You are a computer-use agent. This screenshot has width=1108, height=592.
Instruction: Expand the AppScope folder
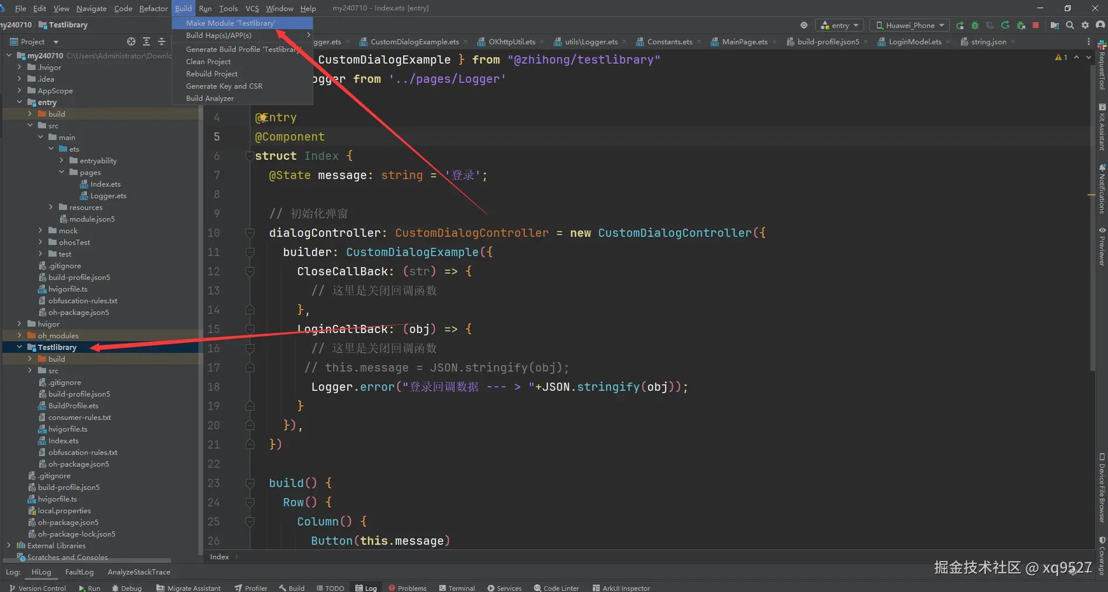tap(20, 90)
